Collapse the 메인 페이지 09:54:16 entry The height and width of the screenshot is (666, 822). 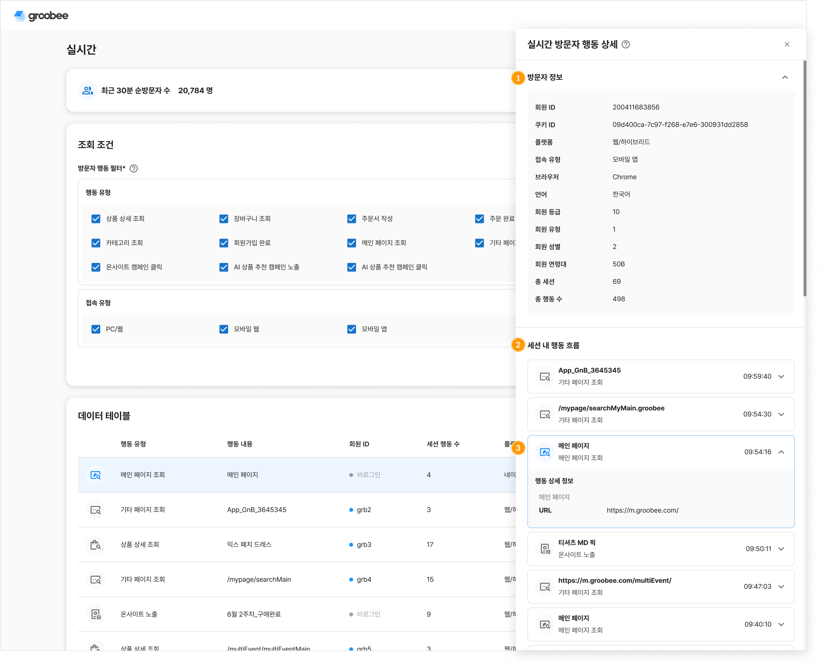781,452
